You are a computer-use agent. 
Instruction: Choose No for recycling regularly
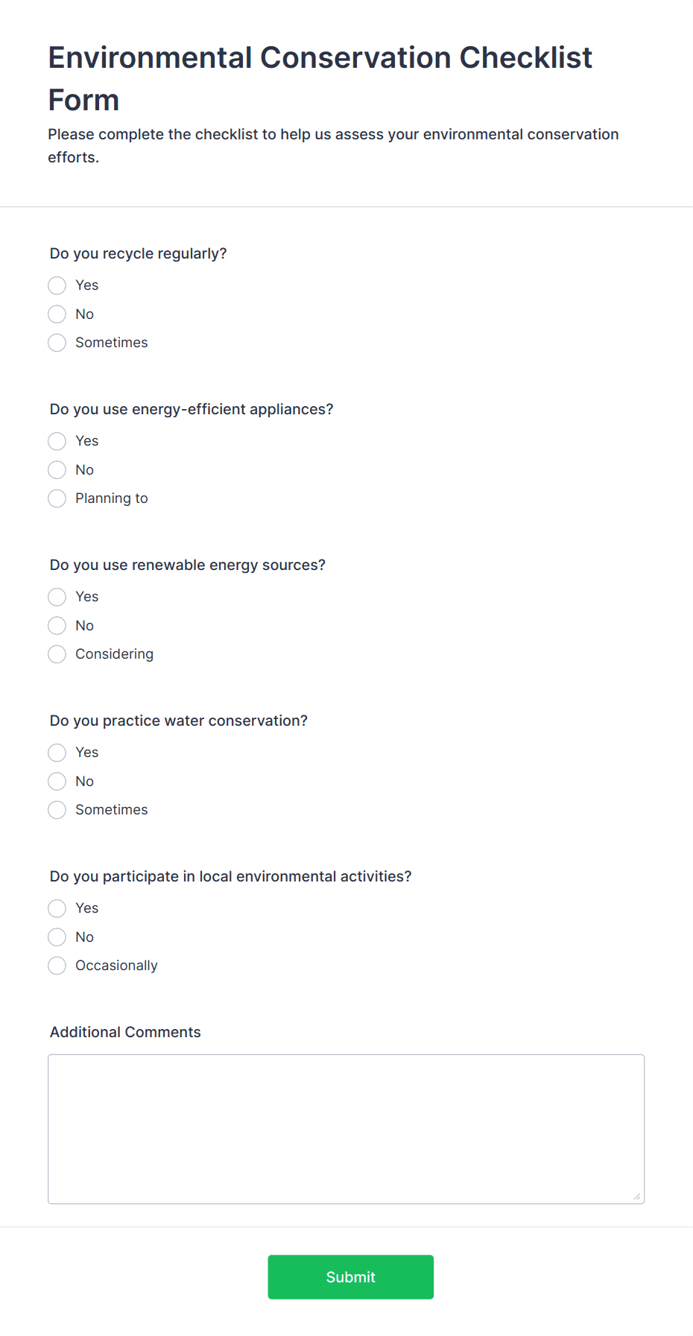(x=57, y=314)
